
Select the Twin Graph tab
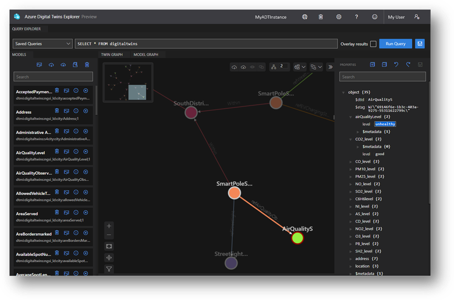pyautogui.click(x=112, y=55)
